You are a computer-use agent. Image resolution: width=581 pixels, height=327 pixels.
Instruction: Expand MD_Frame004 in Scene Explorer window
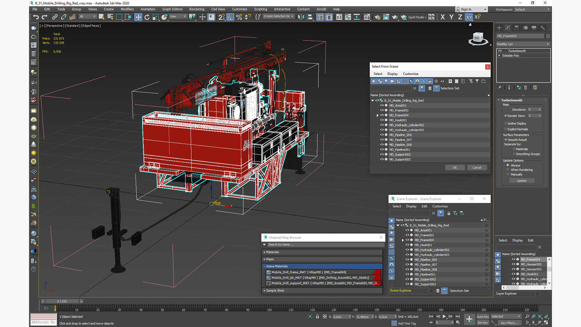tap(403, 240)
